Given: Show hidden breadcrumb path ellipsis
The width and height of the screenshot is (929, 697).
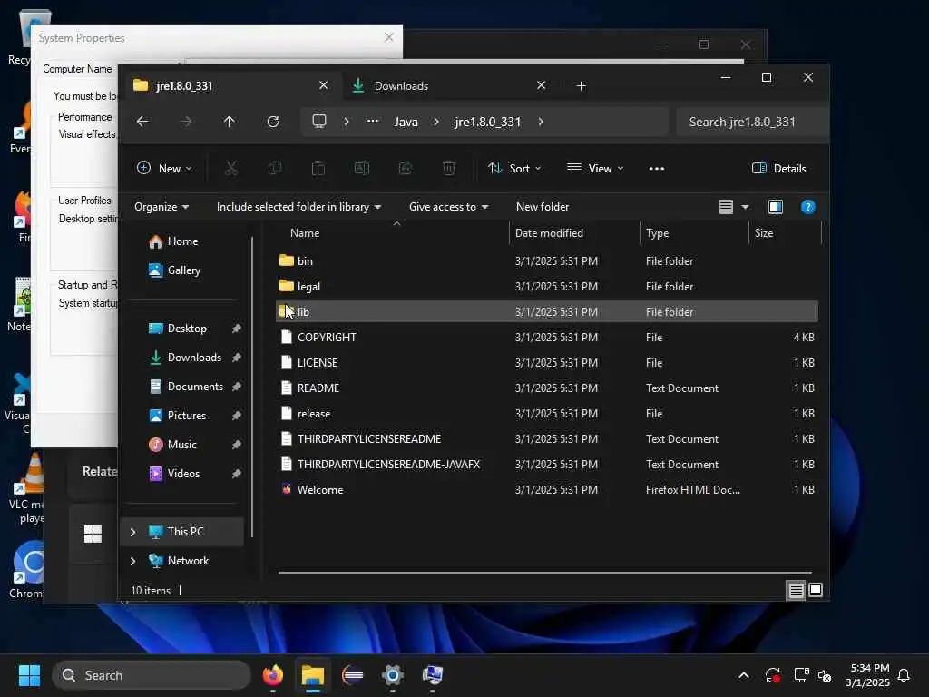Looking at the screenshot, I should (372, 122).
